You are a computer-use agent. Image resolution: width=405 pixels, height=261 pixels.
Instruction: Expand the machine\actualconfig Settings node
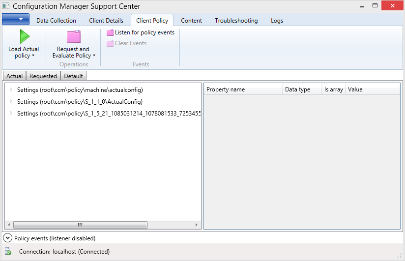tap(11, 89)
